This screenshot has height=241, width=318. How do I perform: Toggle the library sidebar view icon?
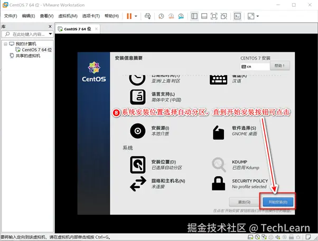point(194,16)
